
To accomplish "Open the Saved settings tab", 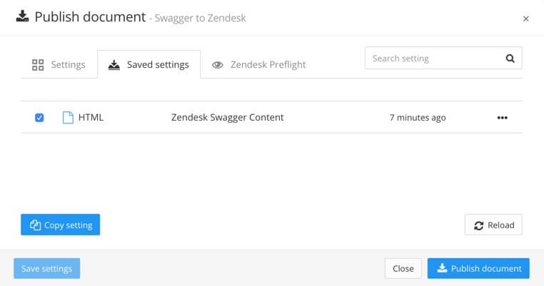I will pos(148,64).
